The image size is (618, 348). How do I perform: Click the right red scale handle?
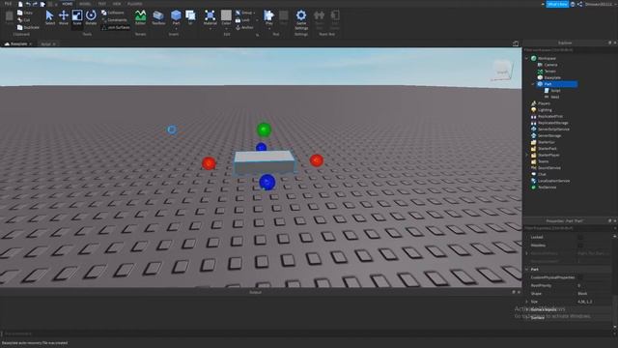pos(317,160)
